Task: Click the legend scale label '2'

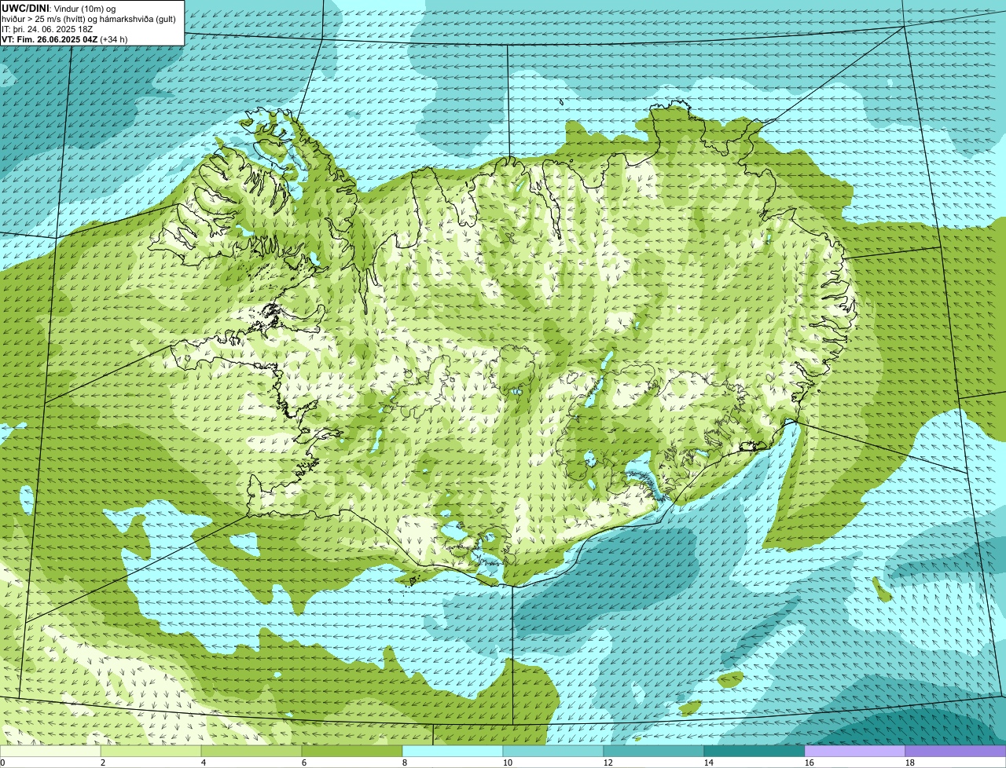Action: (x=103, y=763)
